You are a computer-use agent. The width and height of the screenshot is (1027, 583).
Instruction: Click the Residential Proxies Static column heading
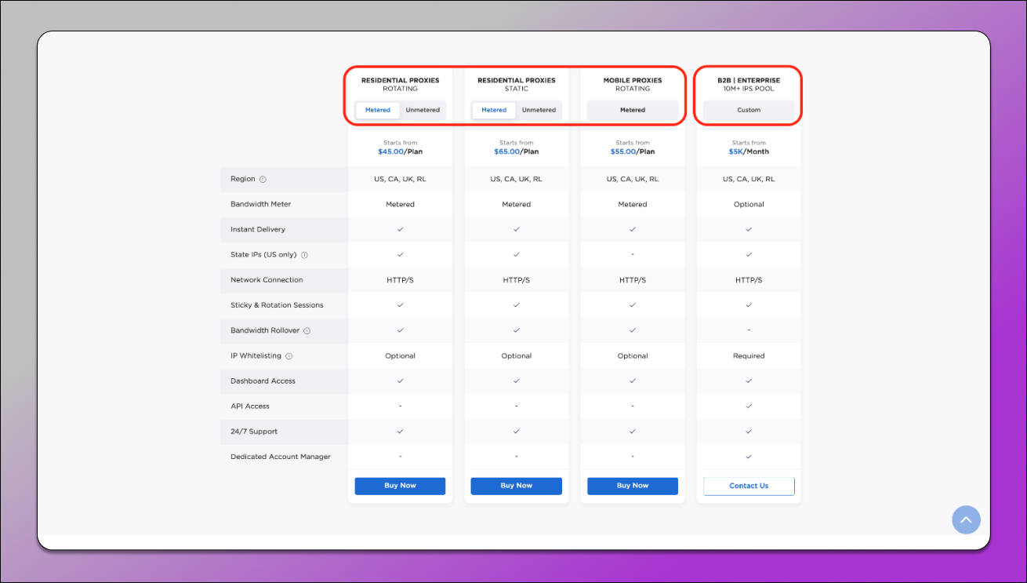(x=517, y=84)
